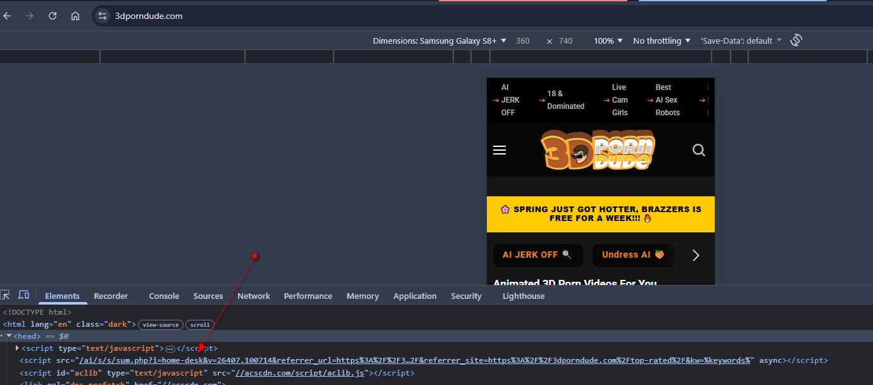This screenshot has width=873, height=385.
Task: Switch to the Recorder tab
Action: [x=111, y=296]
